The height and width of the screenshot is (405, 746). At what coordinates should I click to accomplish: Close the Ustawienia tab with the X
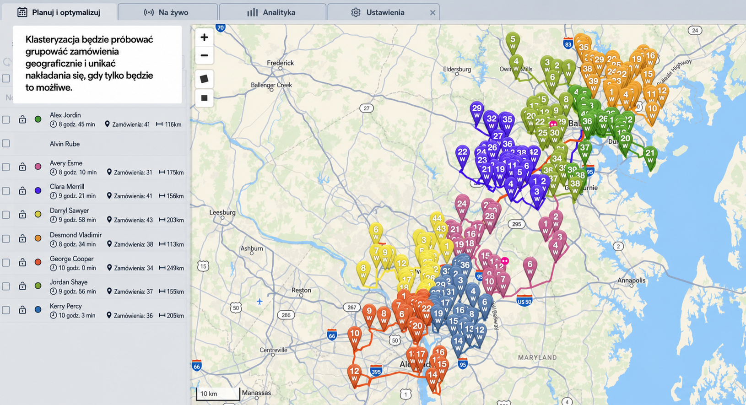[432, 13]
